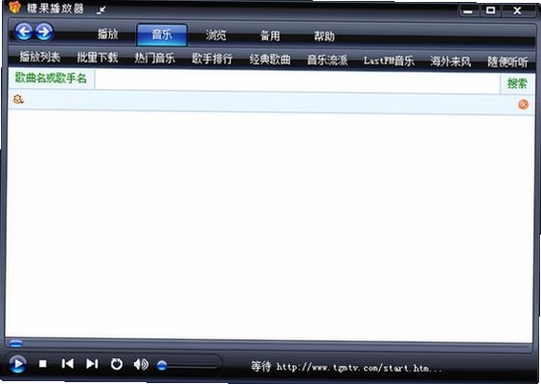
Task: Click the blue forward arrow button
Action: point(44,33)
